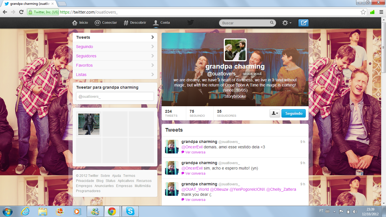Viewport: 386px width, 217px height.
Task: Click the @Ollieuzw mention
Action: [x=219, y=189]
